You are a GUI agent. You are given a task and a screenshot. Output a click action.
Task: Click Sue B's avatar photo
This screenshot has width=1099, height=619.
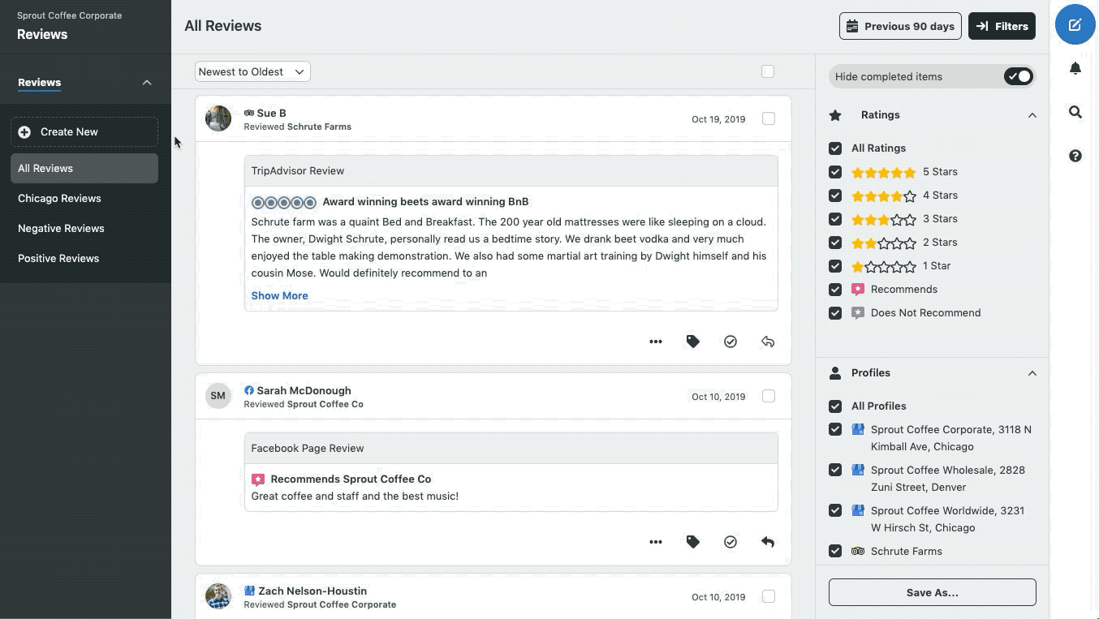point(218,118)
